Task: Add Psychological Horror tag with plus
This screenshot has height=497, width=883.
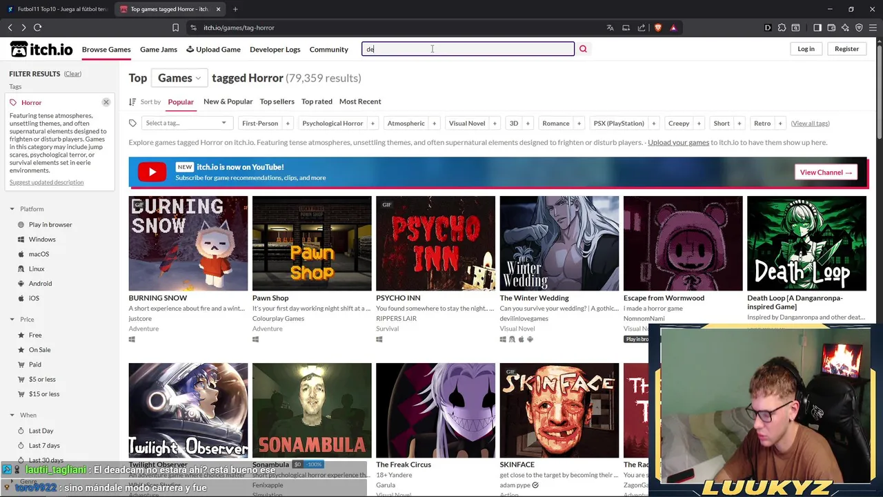Action: pos(373,124)
